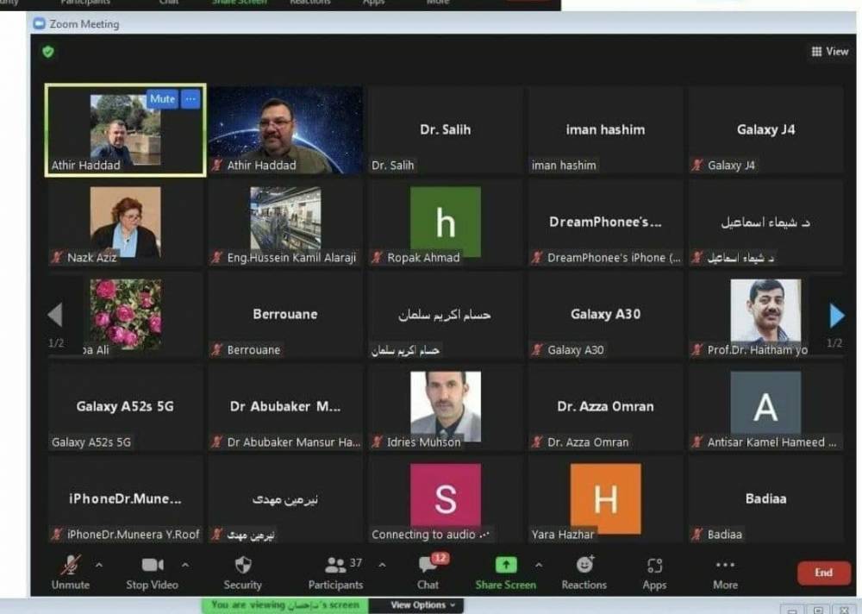
Task: Open the View Options dropdown
Action: [422, 605]
